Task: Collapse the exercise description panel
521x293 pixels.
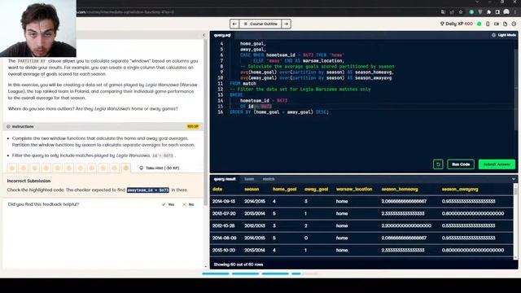Action: tap(204, 35)
